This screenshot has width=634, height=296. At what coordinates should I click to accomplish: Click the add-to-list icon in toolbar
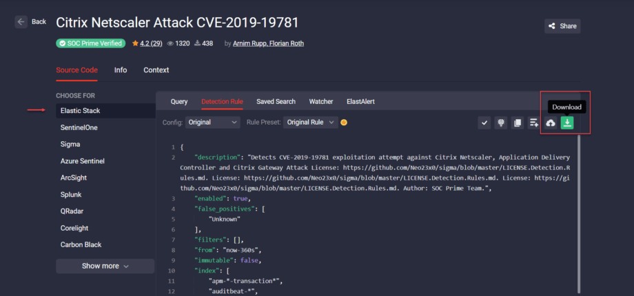(x=533, y=123)
